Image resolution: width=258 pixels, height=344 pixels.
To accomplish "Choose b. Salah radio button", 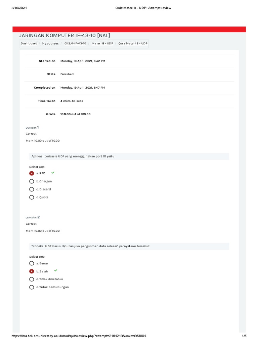I will (32, 271).
